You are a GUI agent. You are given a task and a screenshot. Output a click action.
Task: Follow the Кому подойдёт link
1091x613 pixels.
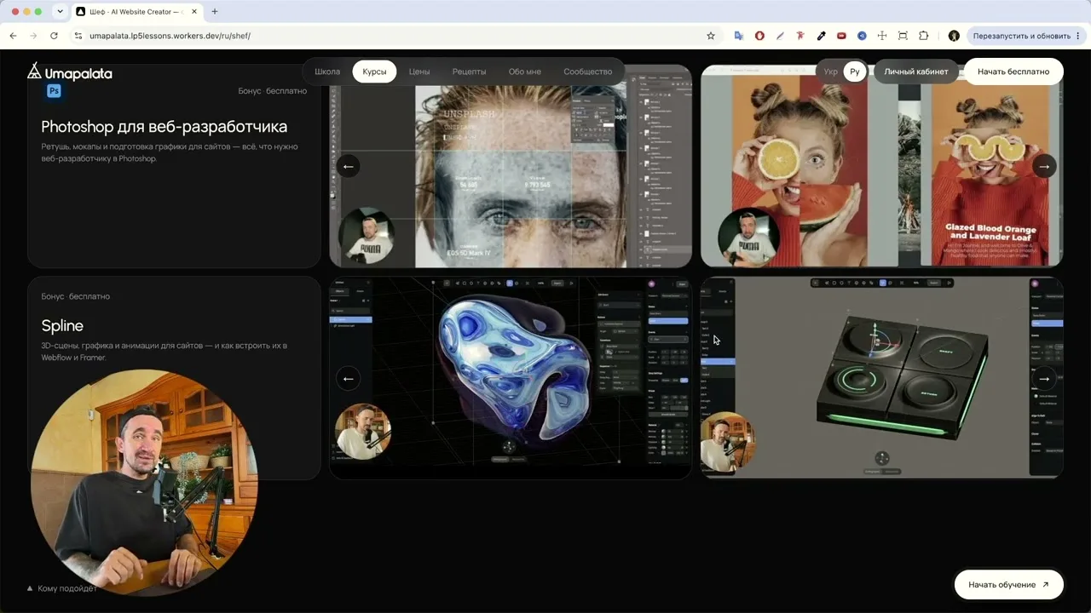coord(62,588)
